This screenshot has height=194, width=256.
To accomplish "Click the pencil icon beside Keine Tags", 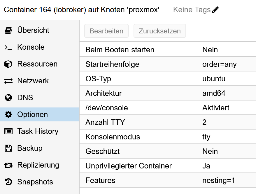I will click(x=215, y=10).
